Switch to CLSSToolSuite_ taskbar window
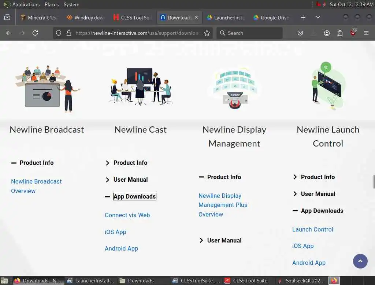The width and height of the screenshot is (375, 285). (196, 281)
